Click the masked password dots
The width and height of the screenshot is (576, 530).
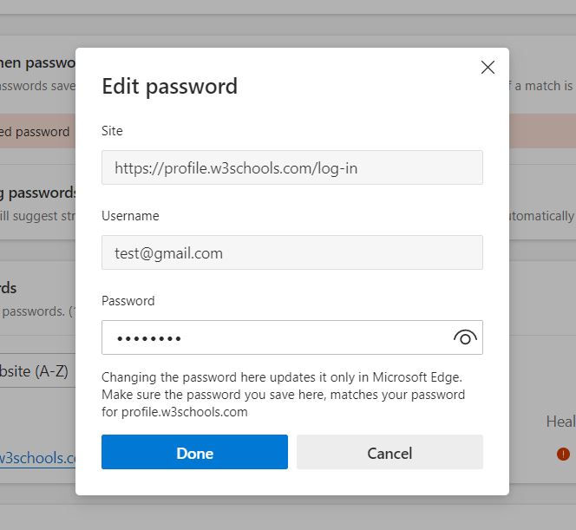[148, 338]
